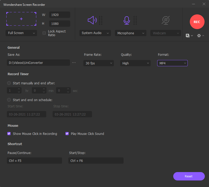The width and height of the screenshot is (209, 187).
Task: Reset settings with the Reset button
Action: point(189,176)
